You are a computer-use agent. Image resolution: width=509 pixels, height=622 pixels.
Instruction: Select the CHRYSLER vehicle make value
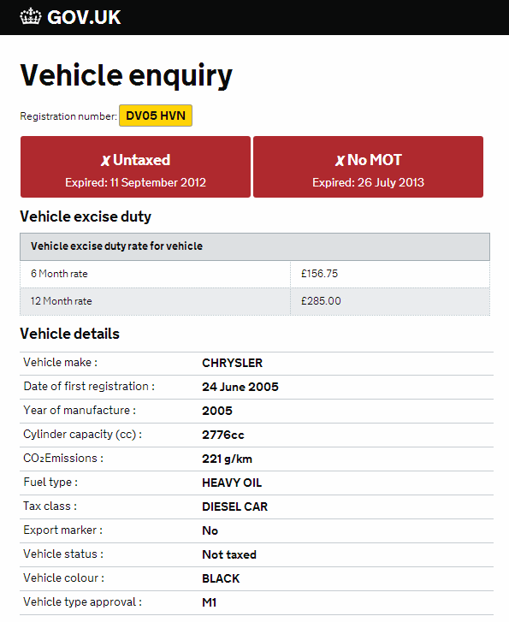coord(232,363)
